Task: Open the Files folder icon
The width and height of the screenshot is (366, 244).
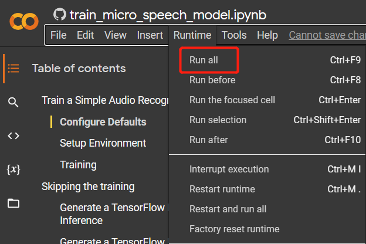Action: [x=13, y=203]
